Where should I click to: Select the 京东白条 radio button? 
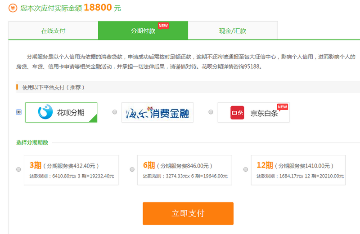pyautogui.click(x=211, y=112)
